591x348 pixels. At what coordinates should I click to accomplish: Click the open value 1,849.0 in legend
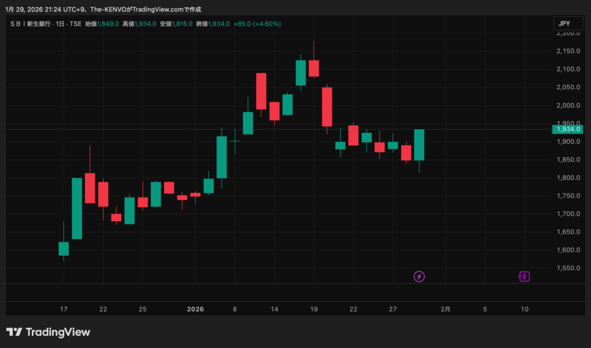108,24
